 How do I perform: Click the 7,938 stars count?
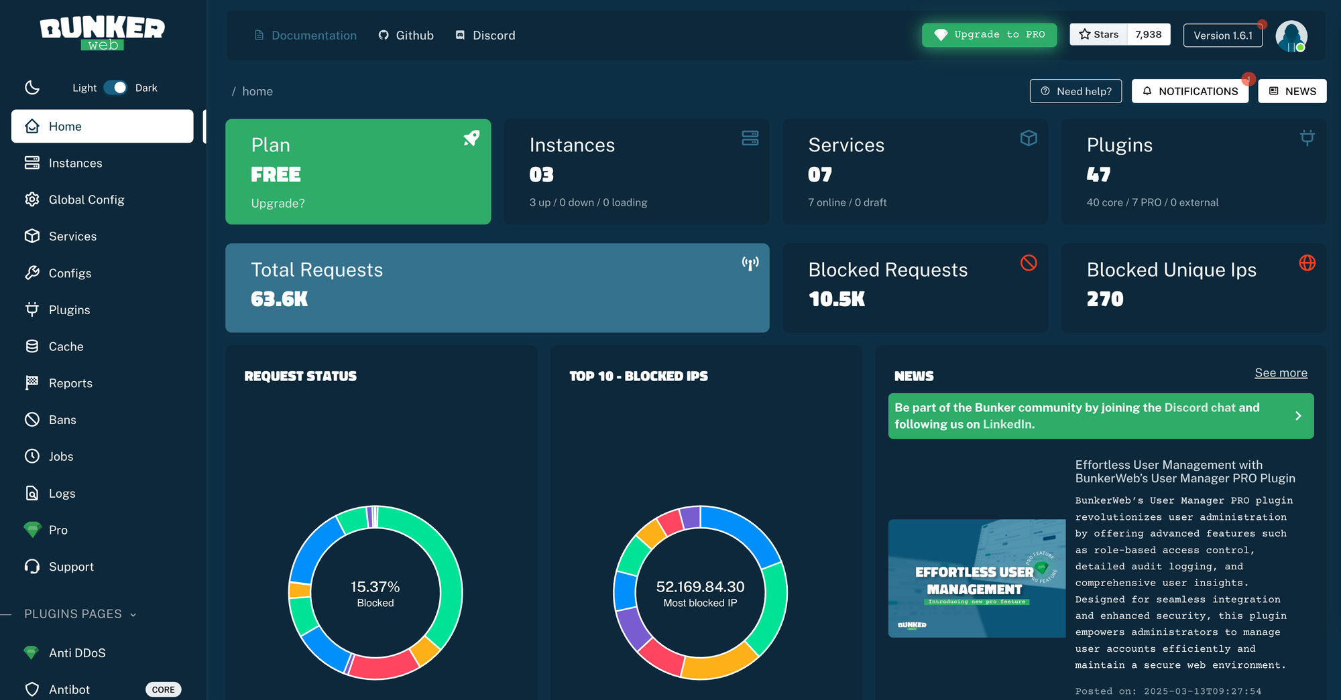click(1149, 35)
